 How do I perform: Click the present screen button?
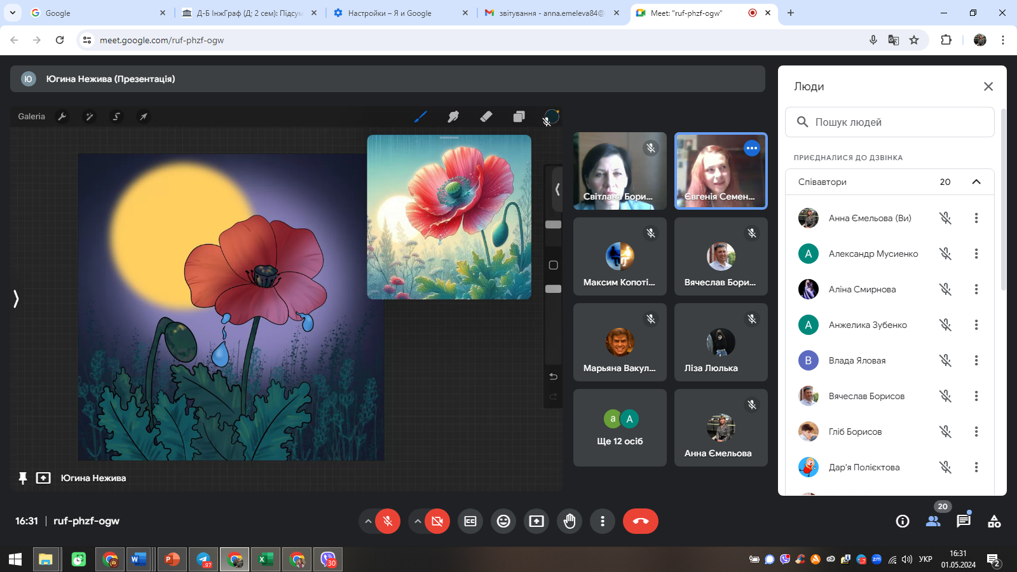pyautogui.click(x=536, y=521)
